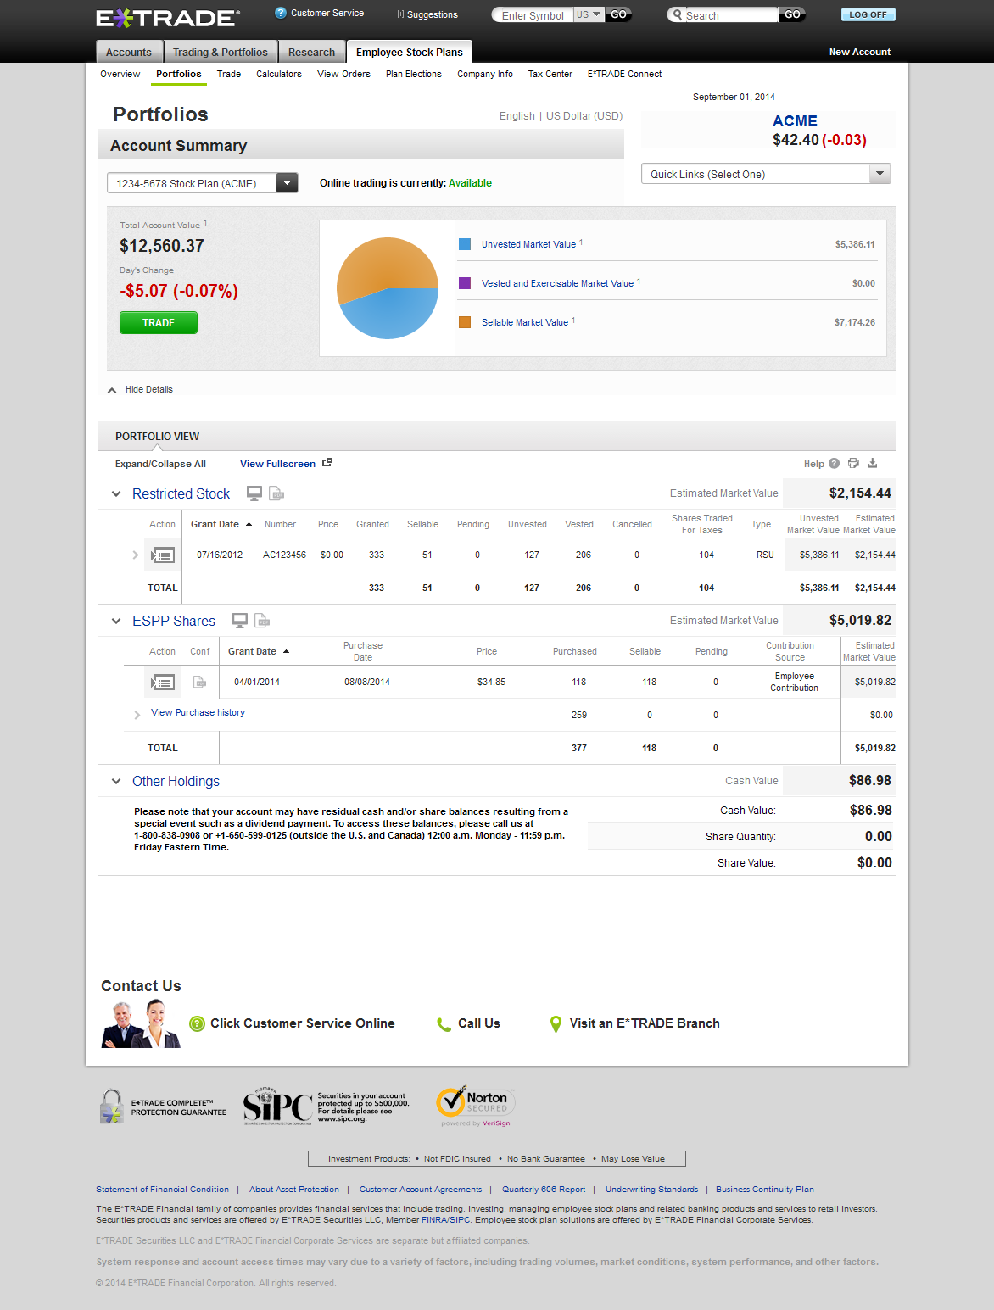Click the Enter Symbol input field
The image size is (994, 1310).
pyautogui.click(x=533, y=15)
